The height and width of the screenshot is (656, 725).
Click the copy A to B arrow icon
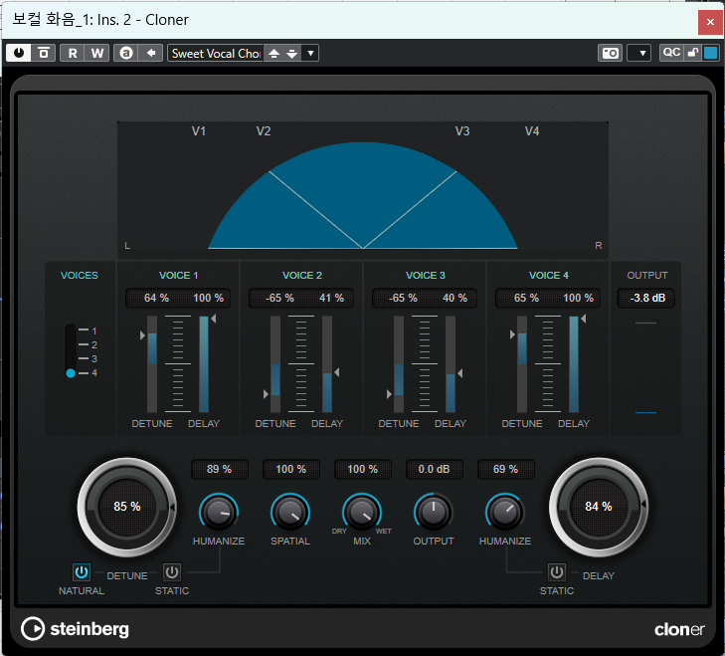tap(151, 53)
